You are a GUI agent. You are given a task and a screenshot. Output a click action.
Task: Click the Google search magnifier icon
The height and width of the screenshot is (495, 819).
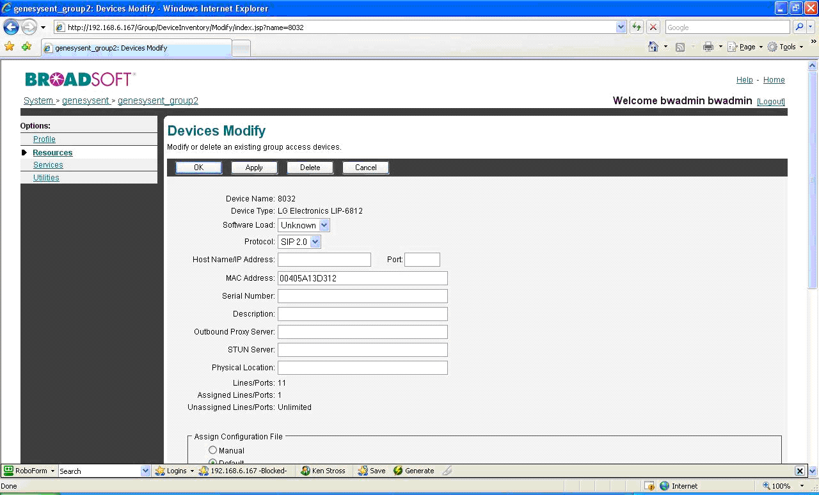click(799, 27)
